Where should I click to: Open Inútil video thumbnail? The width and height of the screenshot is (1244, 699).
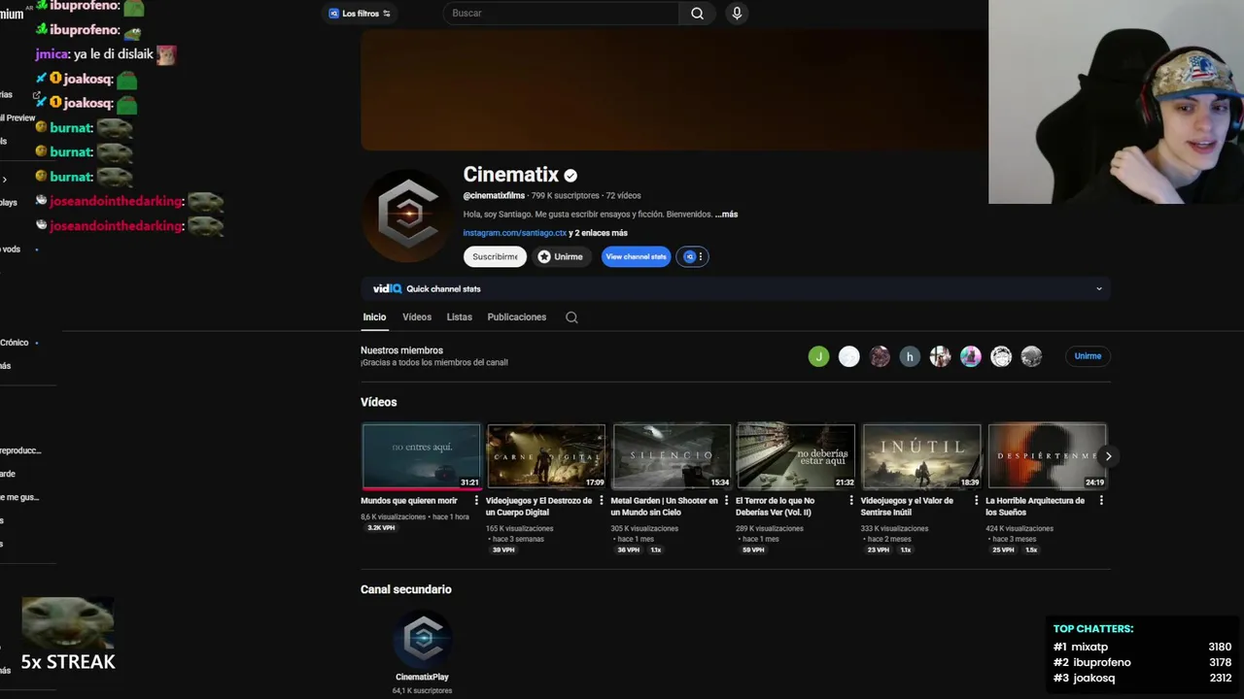(x=921, y=456)
